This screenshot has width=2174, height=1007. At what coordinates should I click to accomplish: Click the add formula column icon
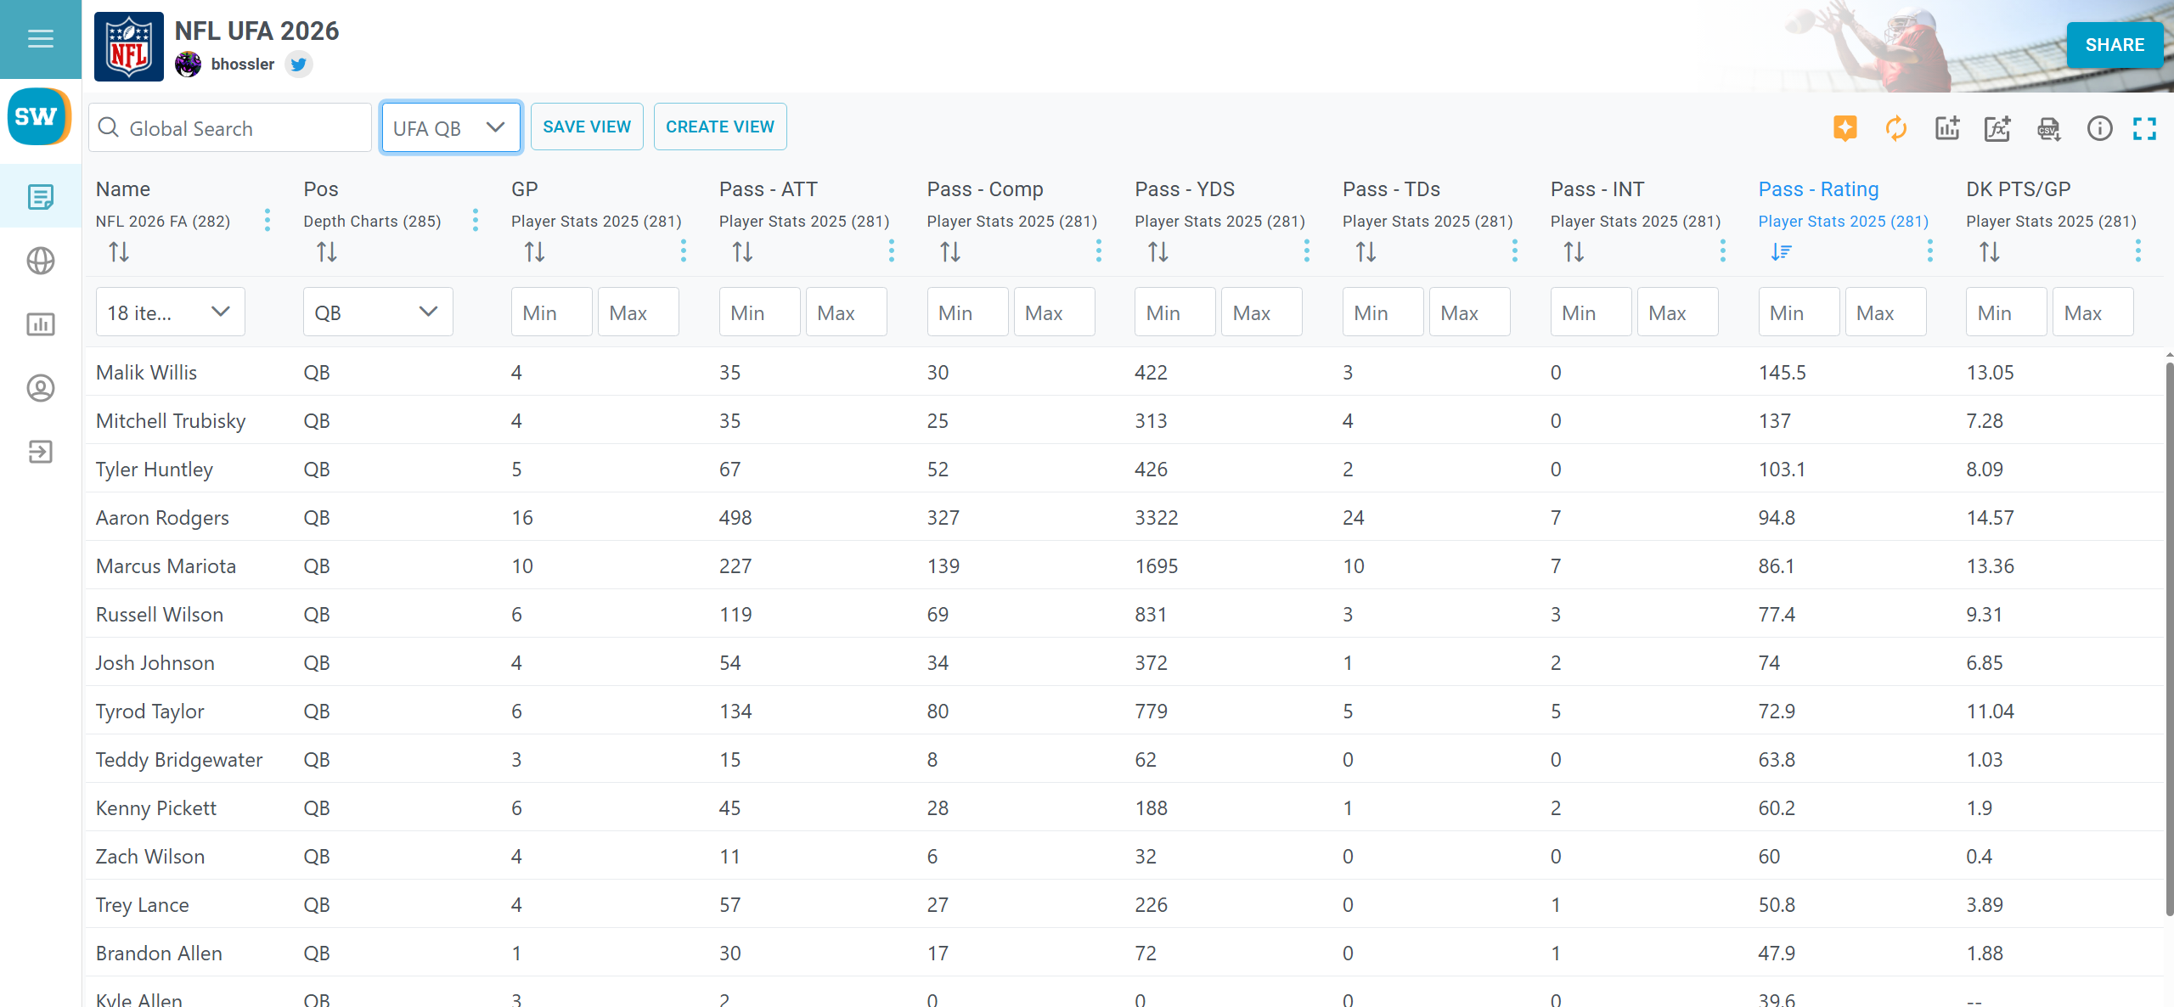(1997, 128)
